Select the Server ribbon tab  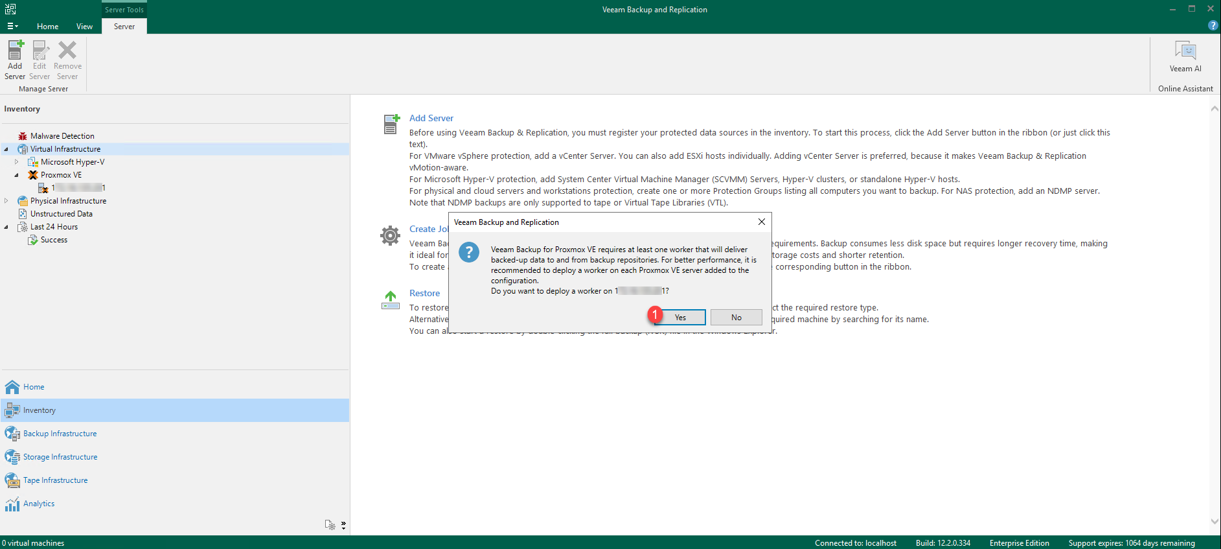pos(124,27)
